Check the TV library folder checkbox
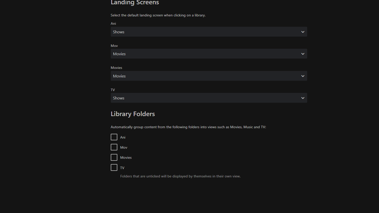 coord(114,167)
